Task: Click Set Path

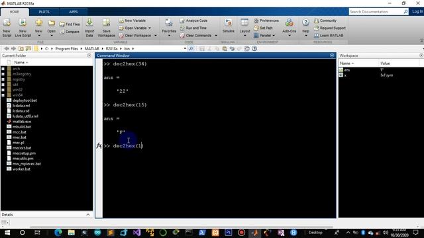Action: [x=263, y=28]
